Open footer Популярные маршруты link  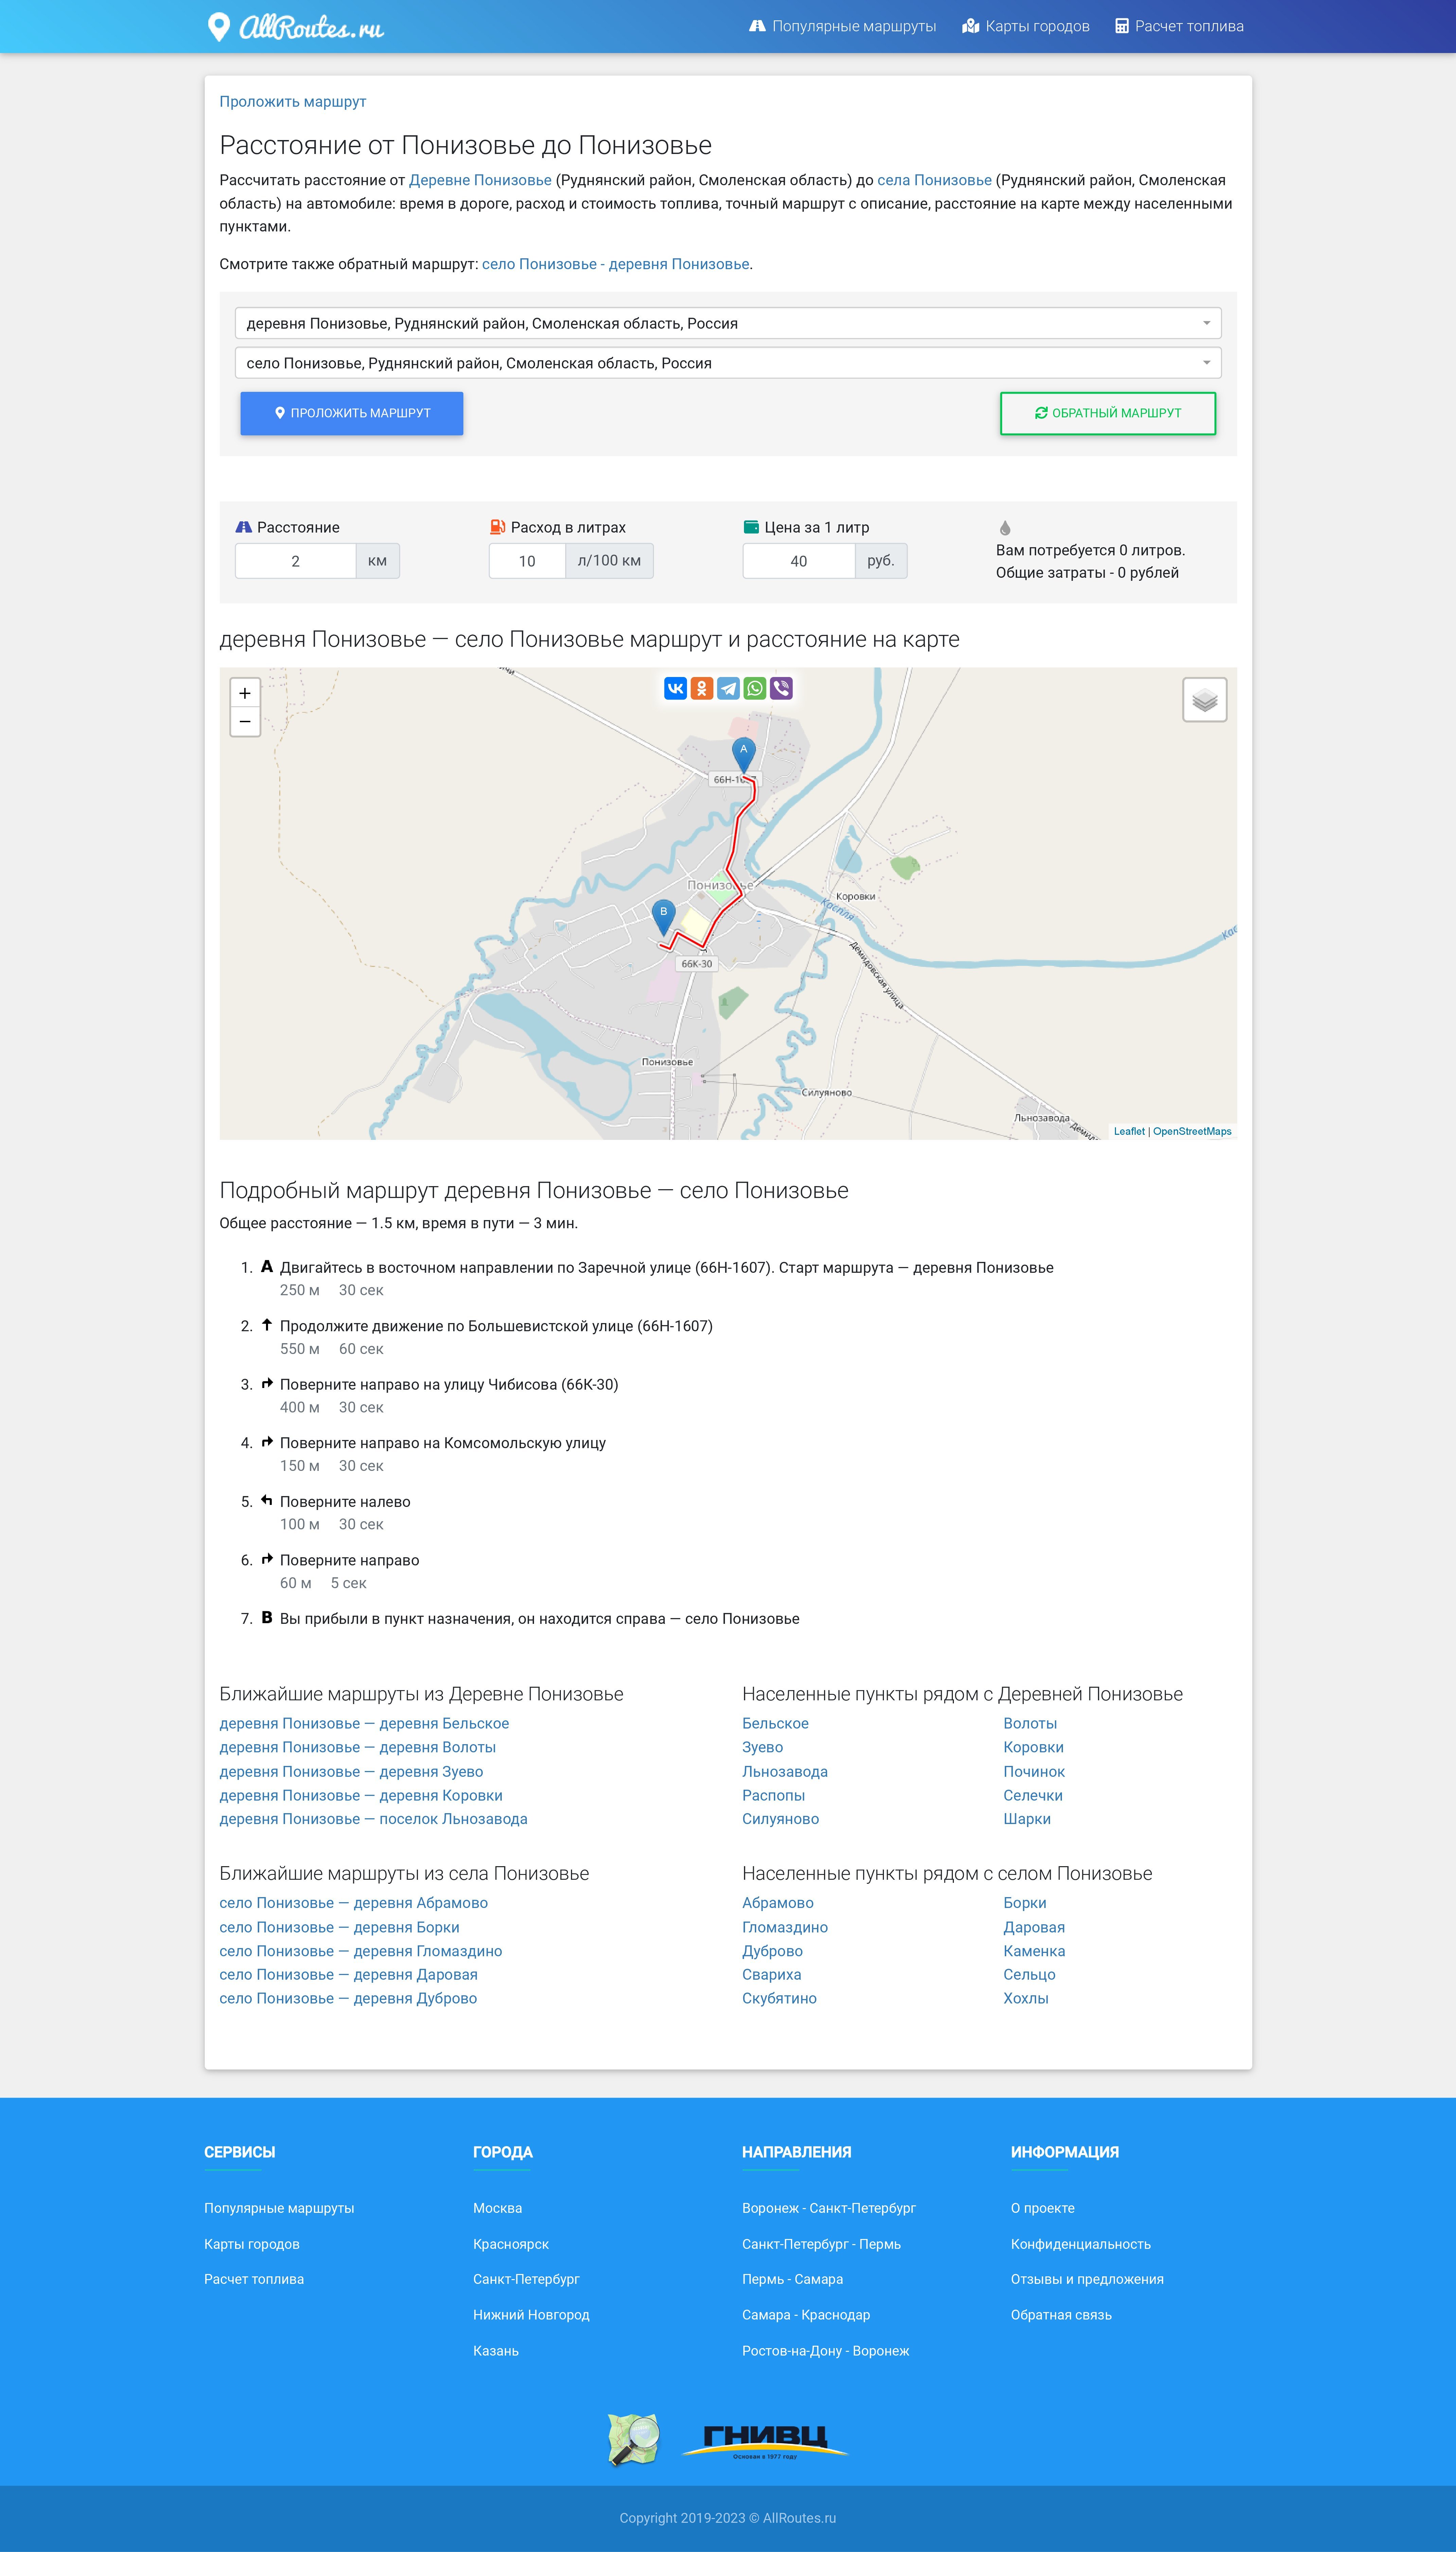279,2208
